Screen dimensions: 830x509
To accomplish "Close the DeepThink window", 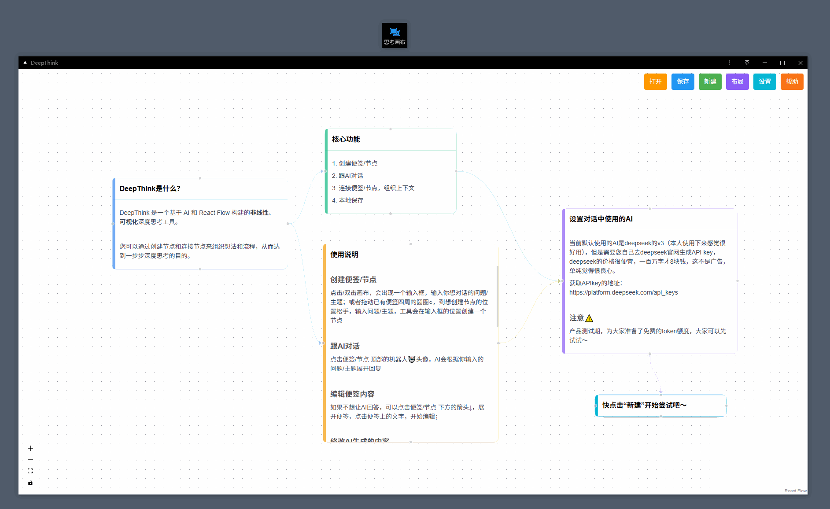I will point(800,63).
